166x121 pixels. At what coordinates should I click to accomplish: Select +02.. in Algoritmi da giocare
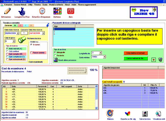134,88
